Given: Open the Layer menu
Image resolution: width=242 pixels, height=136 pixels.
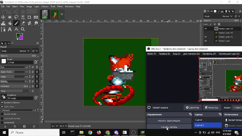Looking at the screenshot, I should click(x=37, y=6).
